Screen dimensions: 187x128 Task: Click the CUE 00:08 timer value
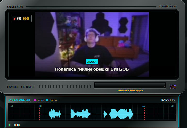[x=26, y=19]
